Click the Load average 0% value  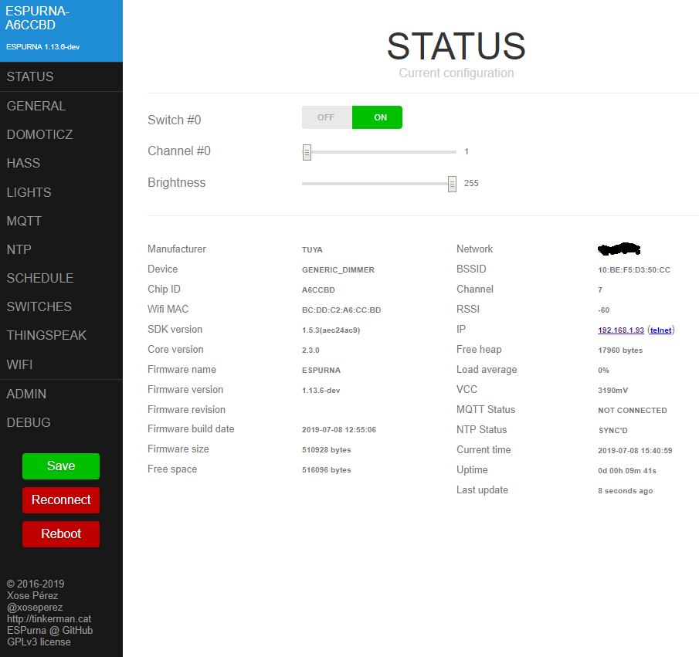tap(603, 370)
